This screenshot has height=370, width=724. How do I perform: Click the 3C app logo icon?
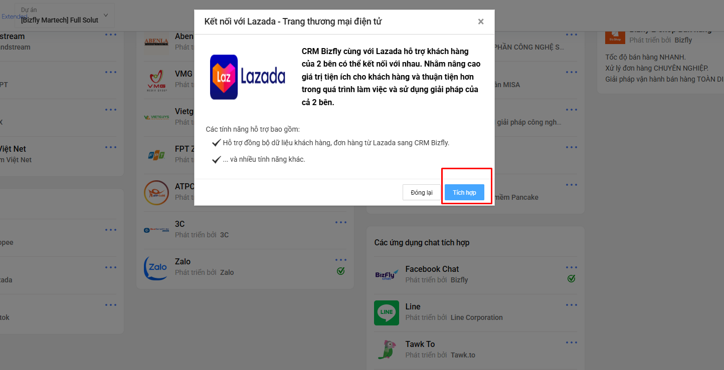pyautogui.click(x=156, y=230)
